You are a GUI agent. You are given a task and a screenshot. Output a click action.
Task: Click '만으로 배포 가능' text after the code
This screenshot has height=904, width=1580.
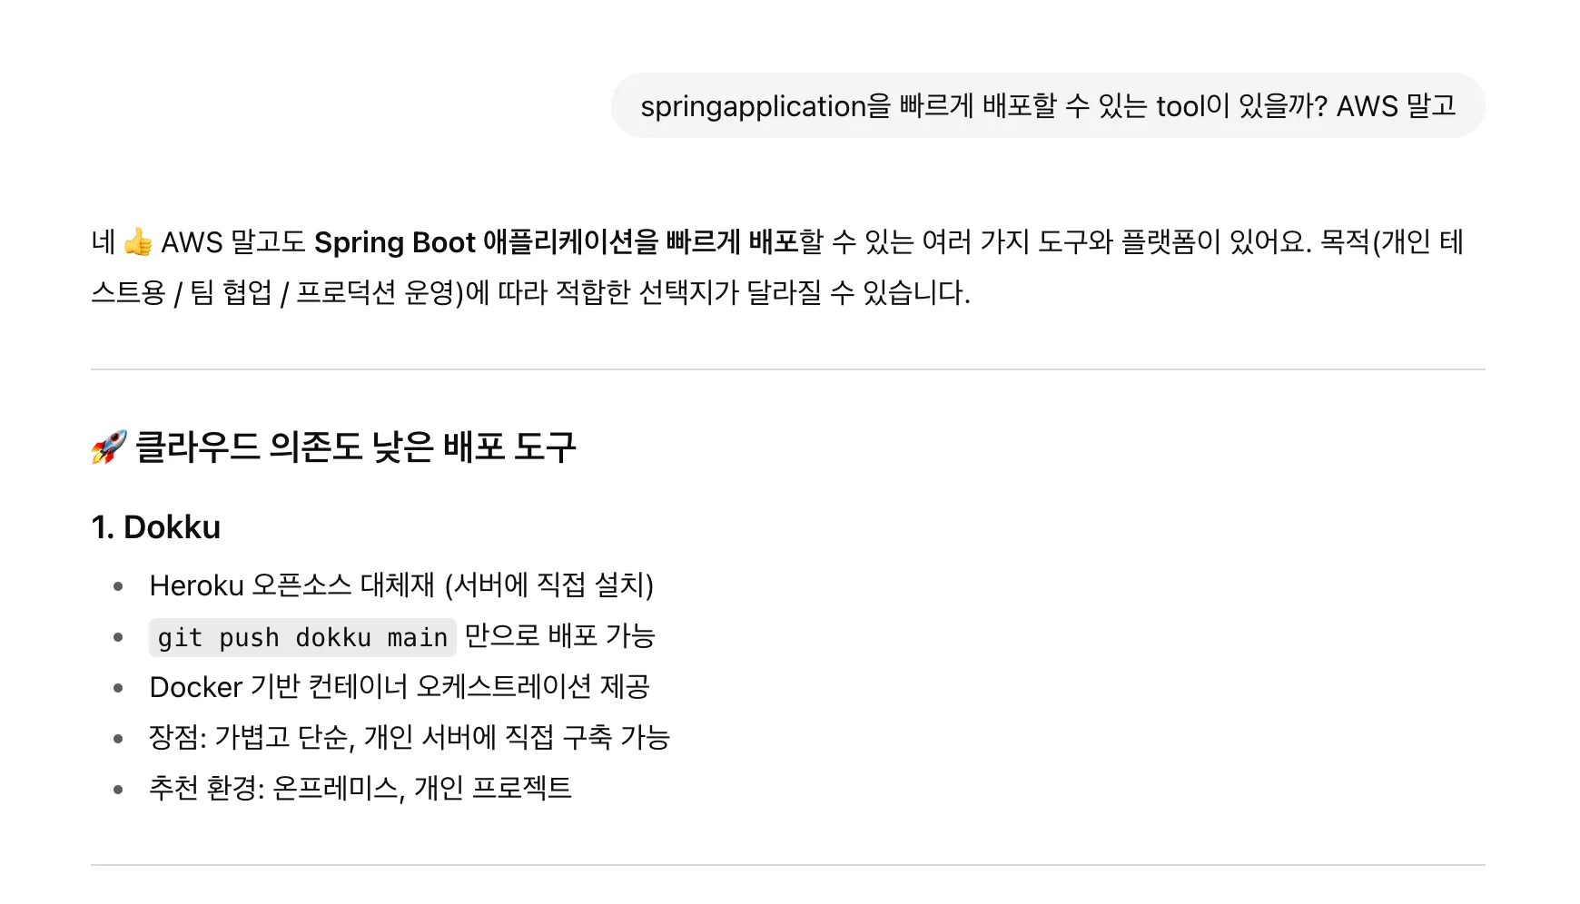pos(560,636)
